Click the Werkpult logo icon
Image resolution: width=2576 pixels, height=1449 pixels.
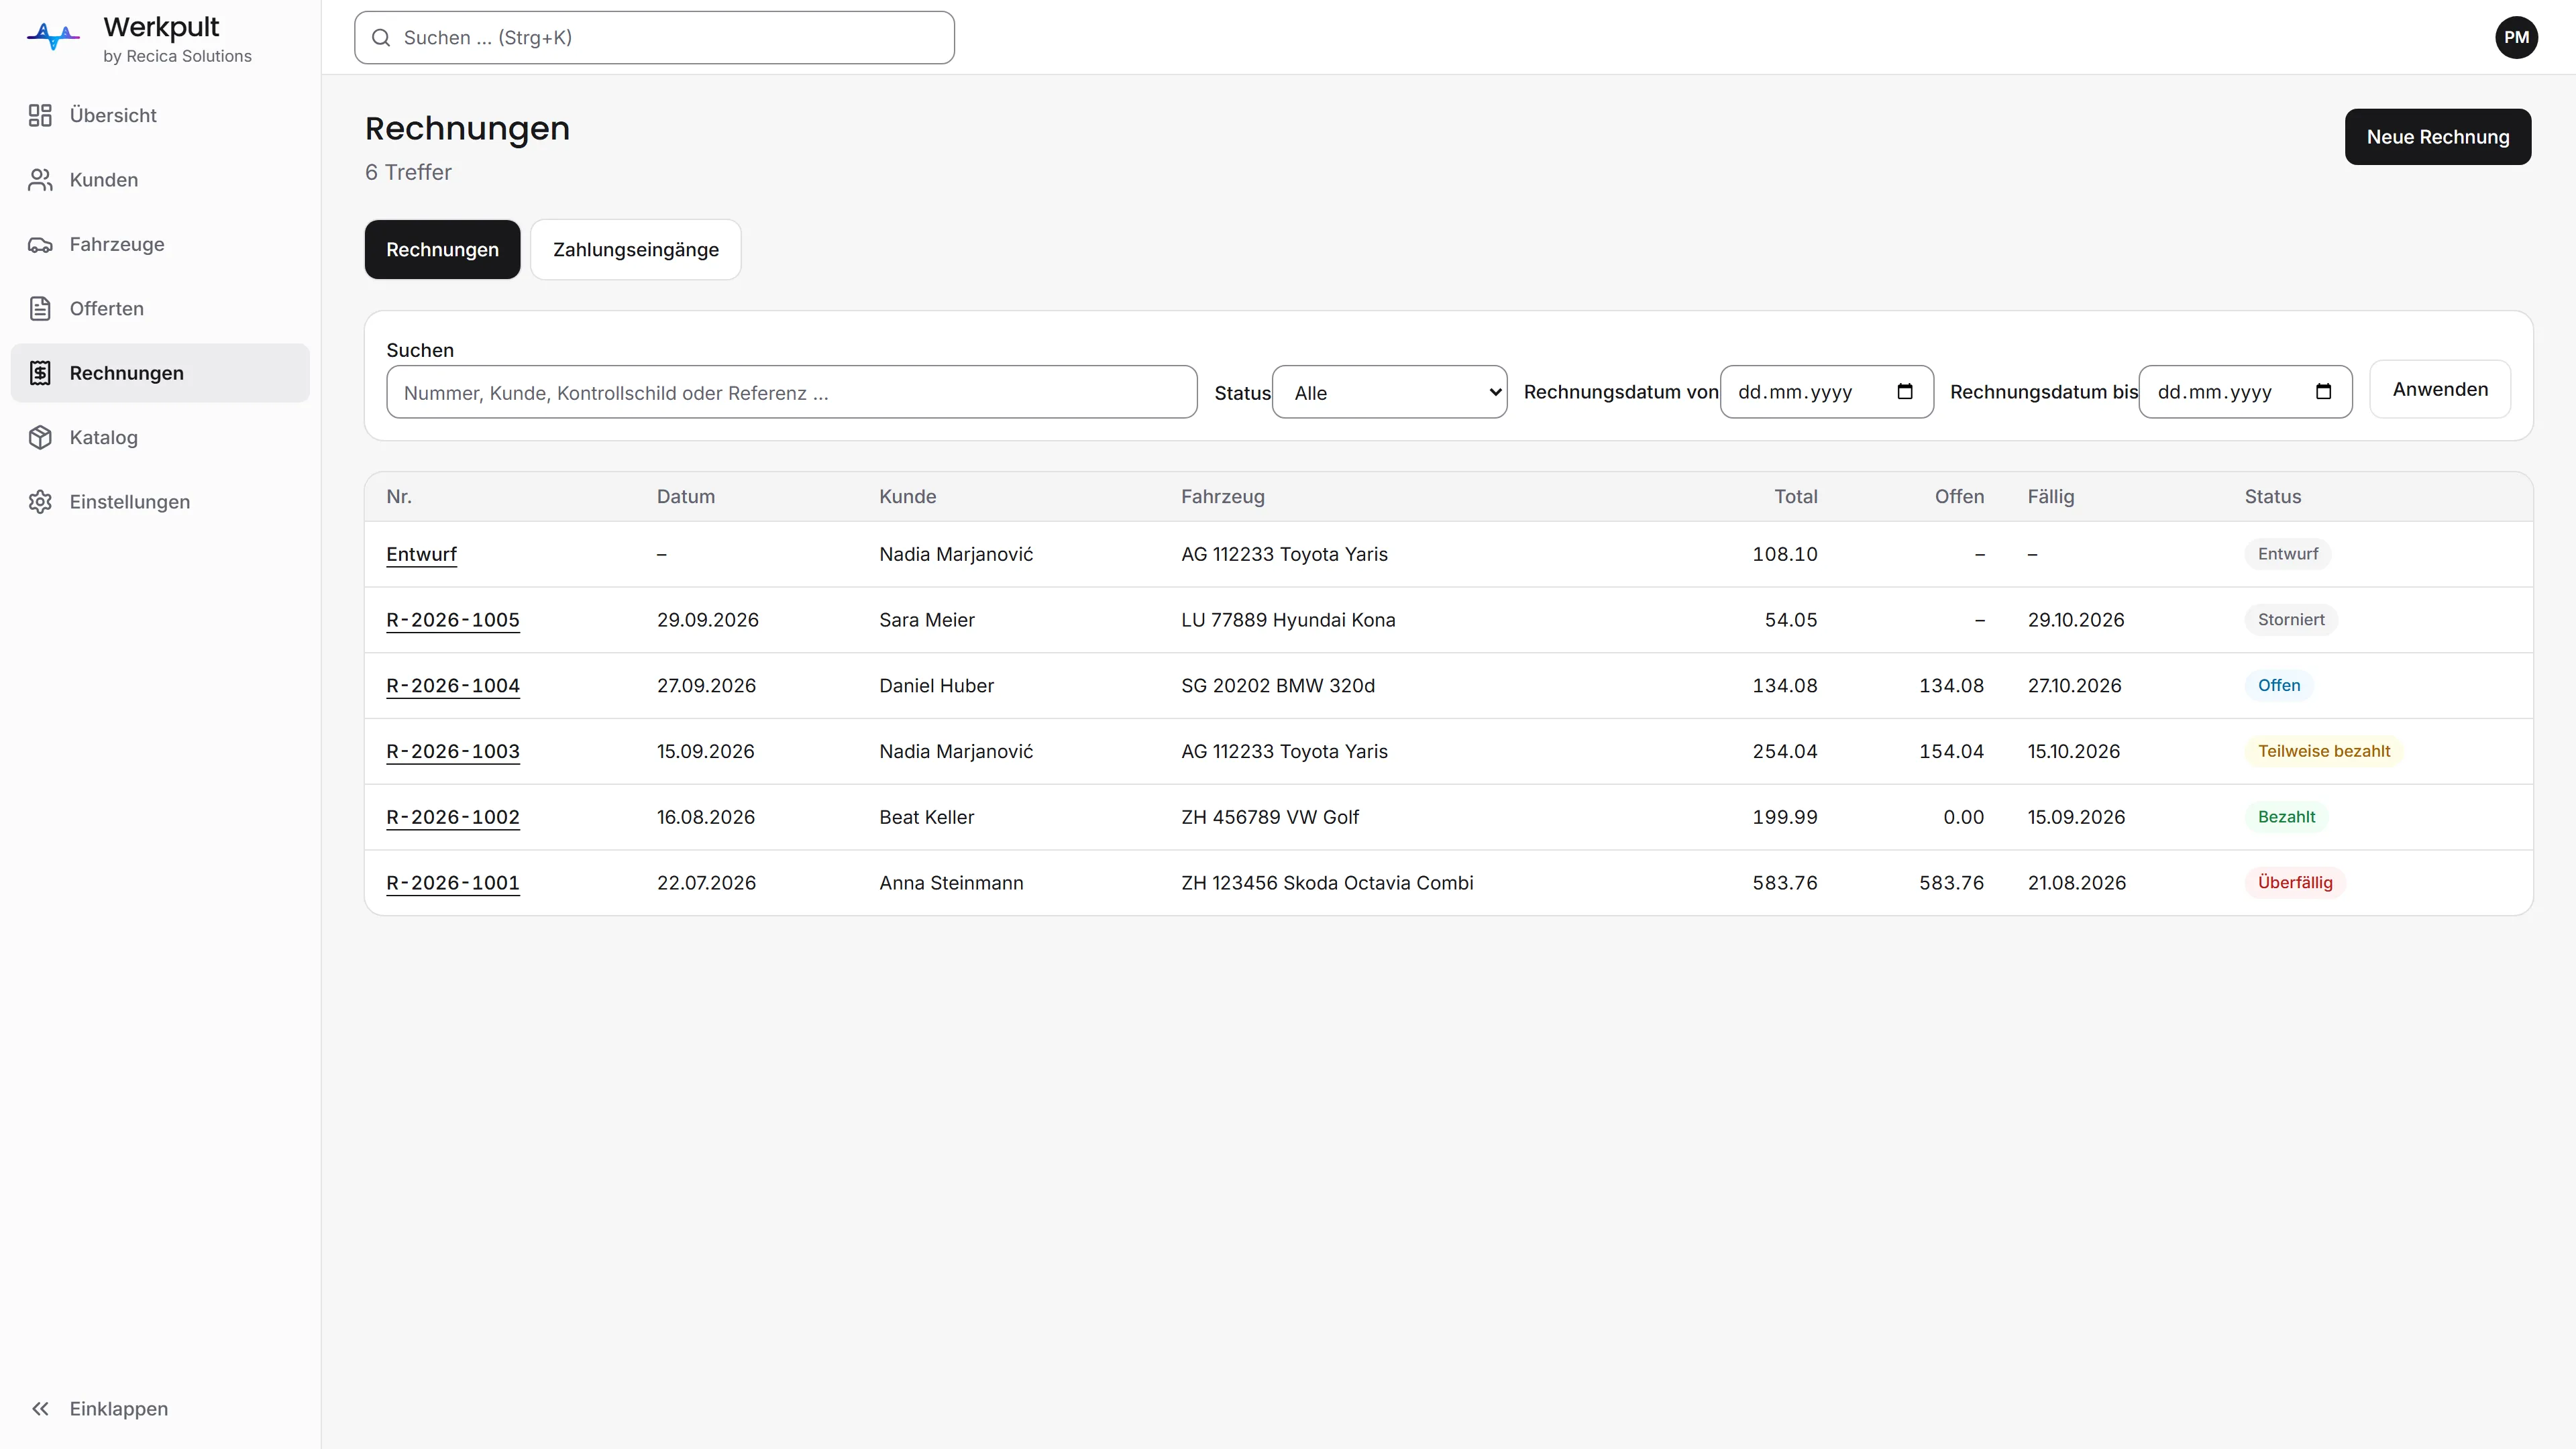(x=53, y=37)
